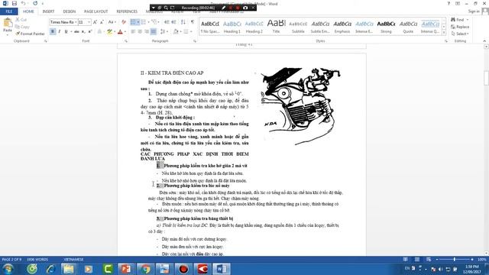Switch to the REFERENCES tab
Screen dimensions: 489x275
click(x=127, y=11)
